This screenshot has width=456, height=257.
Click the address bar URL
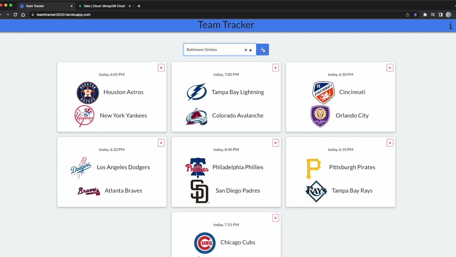click(x=63, y=15)
